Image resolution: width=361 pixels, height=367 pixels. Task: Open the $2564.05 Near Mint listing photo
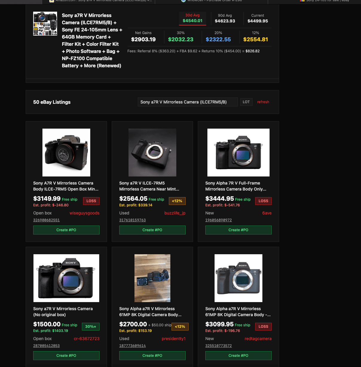(152, 153)
